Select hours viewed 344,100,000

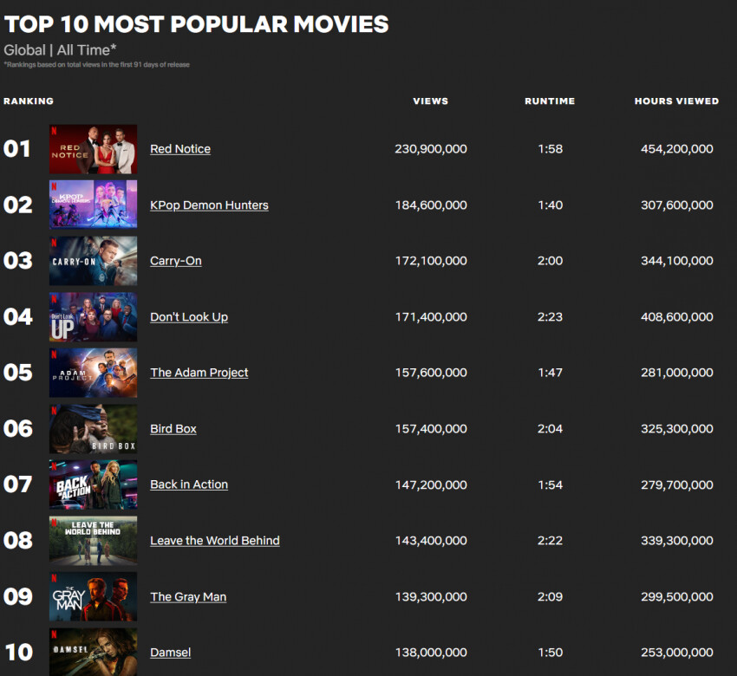(677, 261)
